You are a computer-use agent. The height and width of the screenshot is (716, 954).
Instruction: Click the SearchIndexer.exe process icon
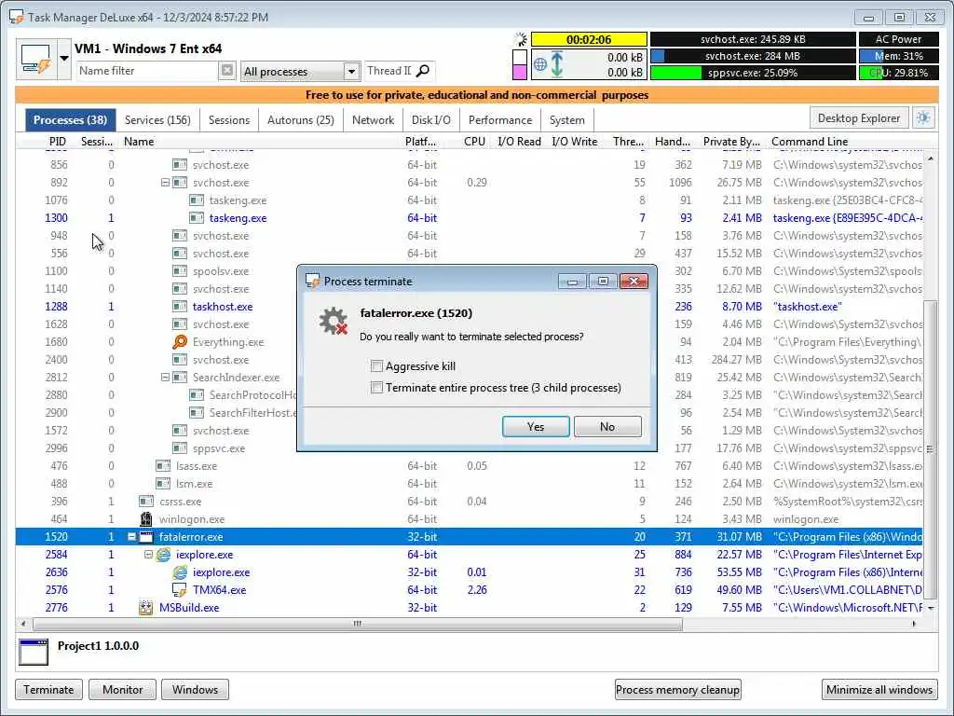tap(180, 378)
